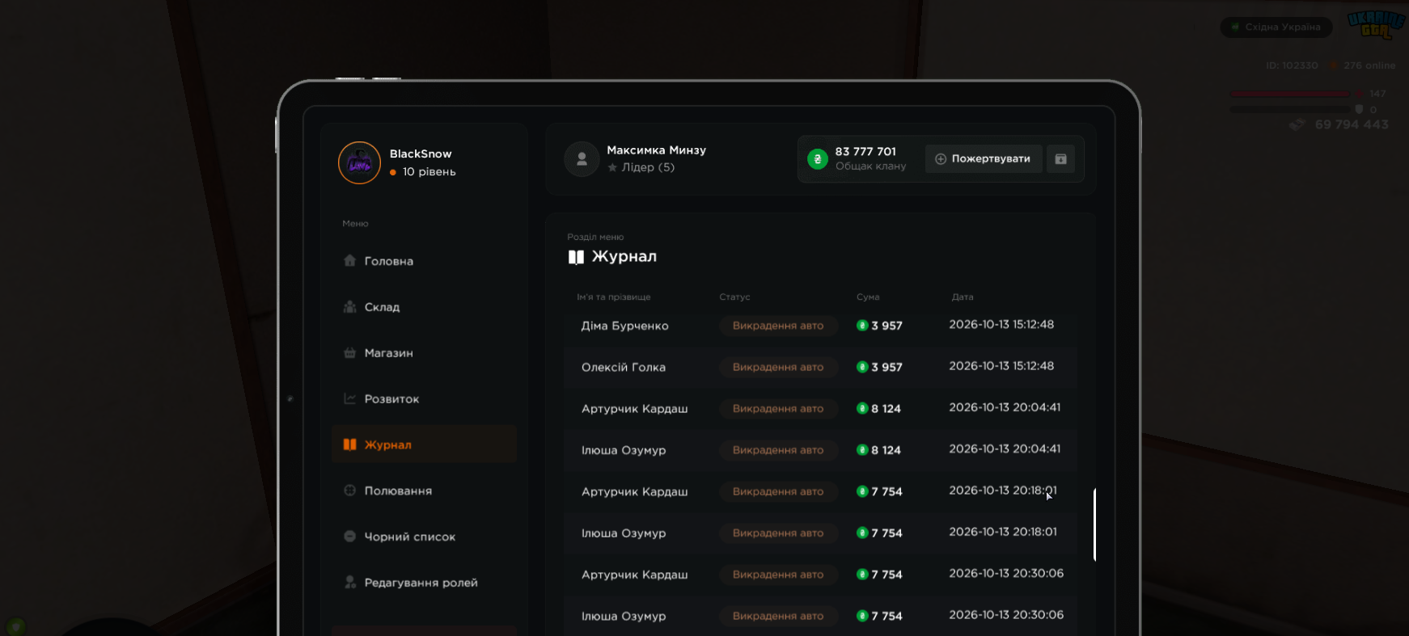This screenshot has height=636, width=1409.
Task: Open the Магазин basket icon
Action: [349, 352]
